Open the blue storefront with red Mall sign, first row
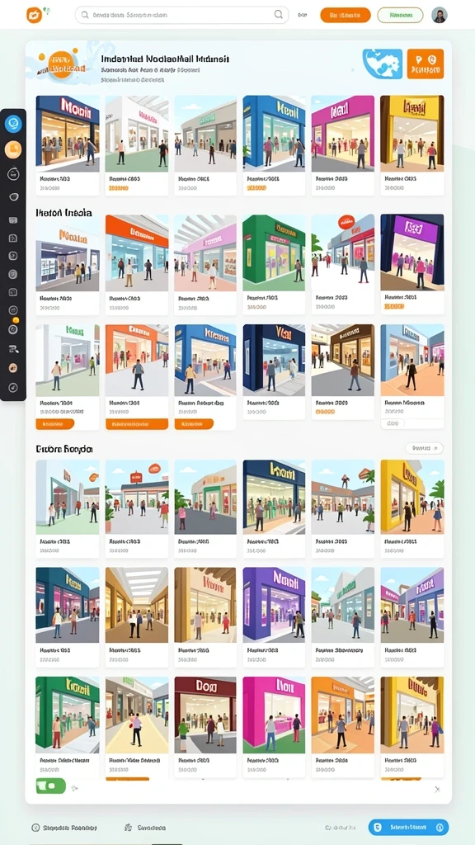 (x=68, y=133)
